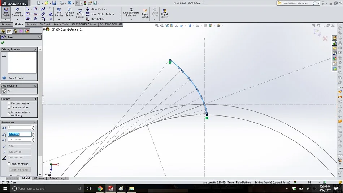Select the Corner Rectangle tool
This screenshot has width=343, height=193.
[x=27, y=14]
